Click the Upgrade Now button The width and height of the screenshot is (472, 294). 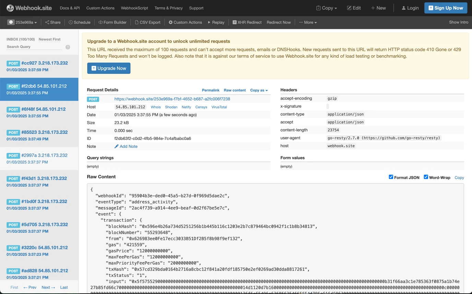[x=109, y=68]
